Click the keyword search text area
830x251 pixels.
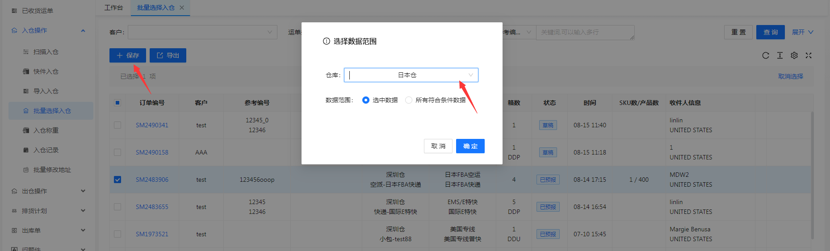click(585, 32)
